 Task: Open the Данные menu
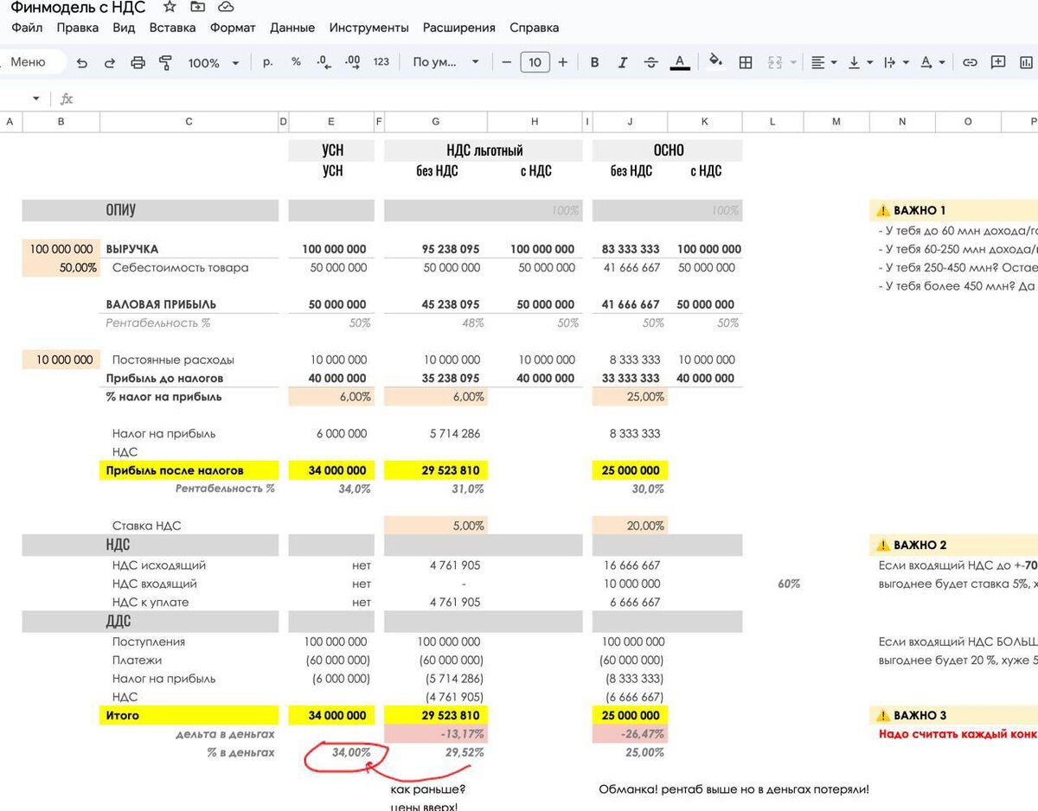click(x=292, y=28)
